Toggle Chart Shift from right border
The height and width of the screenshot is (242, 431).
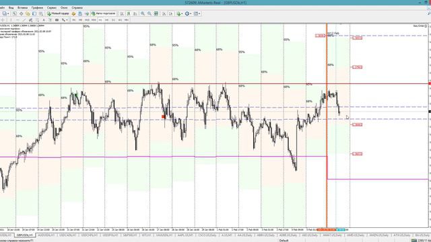[170, 13]
